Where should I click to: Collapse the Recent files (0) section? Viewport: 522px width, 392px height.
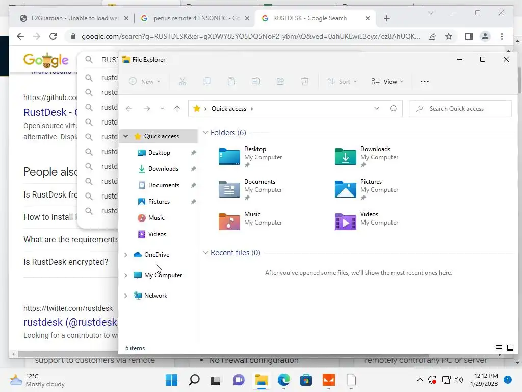click(206, 253)
